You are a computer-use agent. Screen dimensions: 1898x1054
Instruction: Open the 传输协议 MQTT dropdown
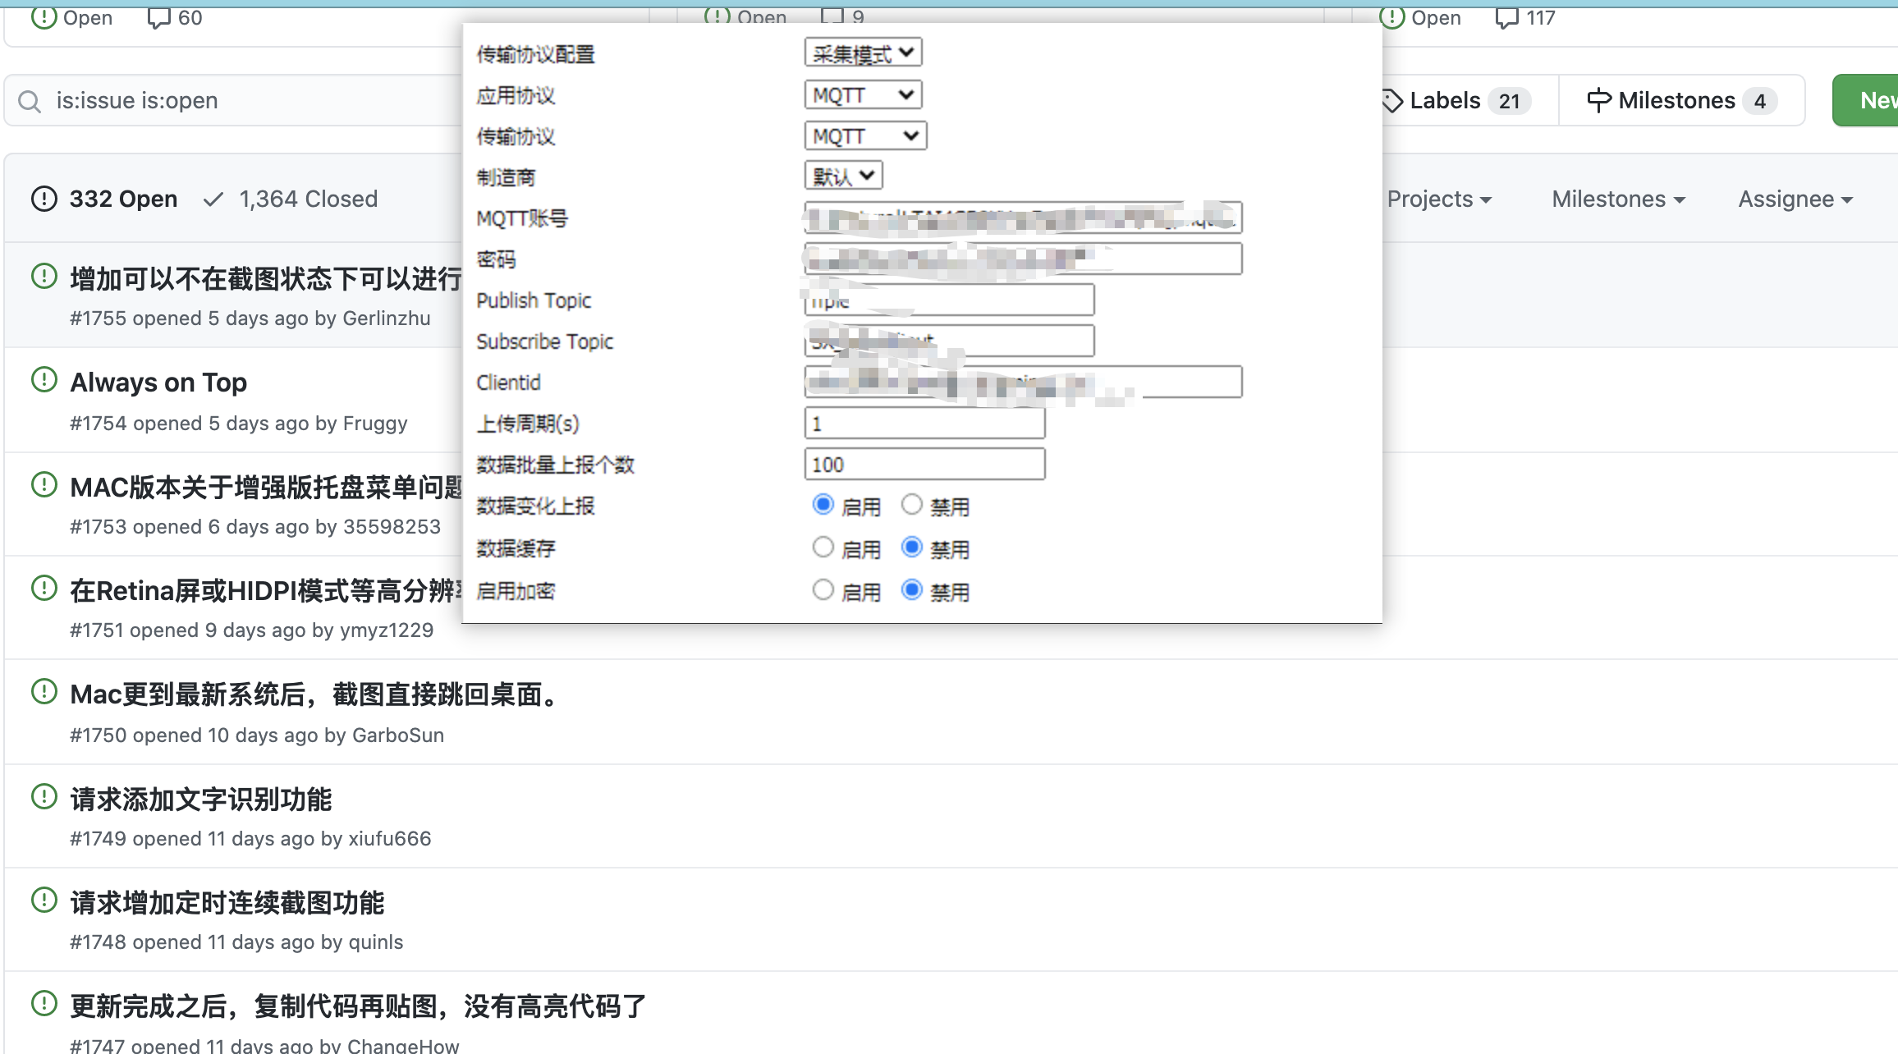[866, 135]
